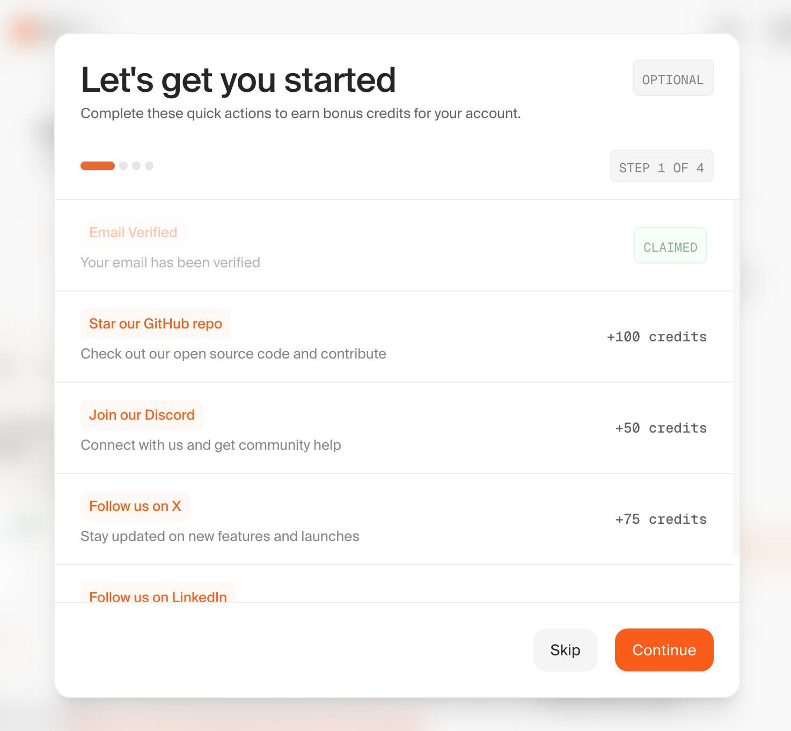Click the +100 credits reward label
791x731 pixels.
(656, 337)
